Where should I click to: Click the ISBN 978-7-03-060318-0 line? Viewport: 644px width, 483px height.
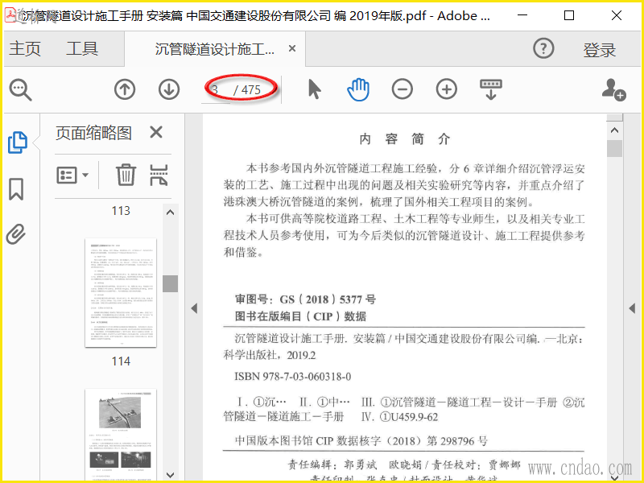pyautogui.click(x=292, y=377)
